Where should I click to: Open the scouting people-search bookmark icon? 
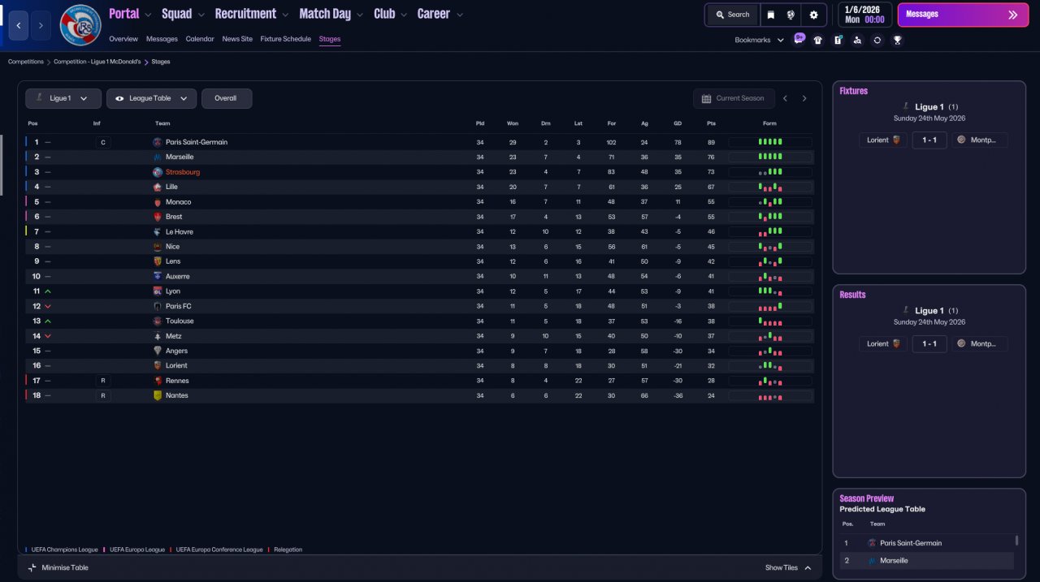(857, 40)
